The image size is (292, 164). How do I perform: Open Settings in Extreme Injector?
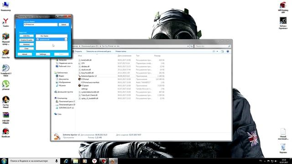click(x=43, y=54)
